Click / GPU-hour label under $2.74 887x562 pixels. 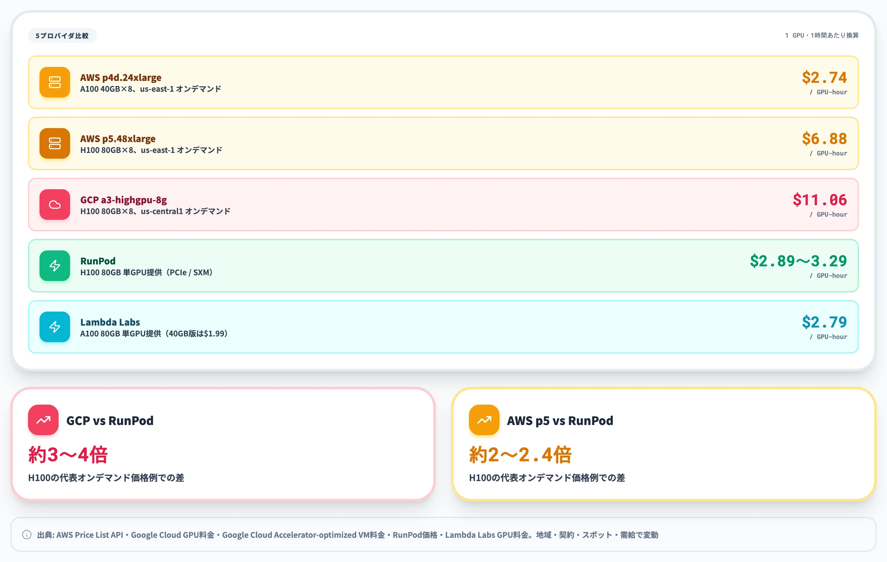[x=828, y=92]
